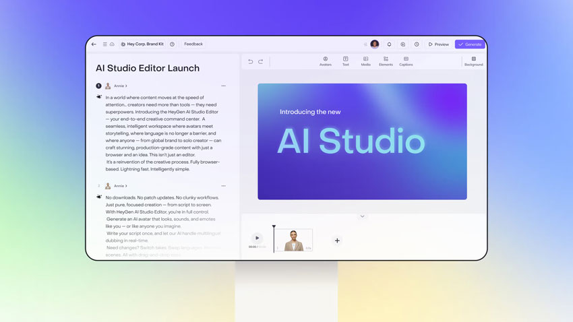Viewport: 573px width, 322px height.
Task: Open the Avatars tool
Action: point(325,61)
